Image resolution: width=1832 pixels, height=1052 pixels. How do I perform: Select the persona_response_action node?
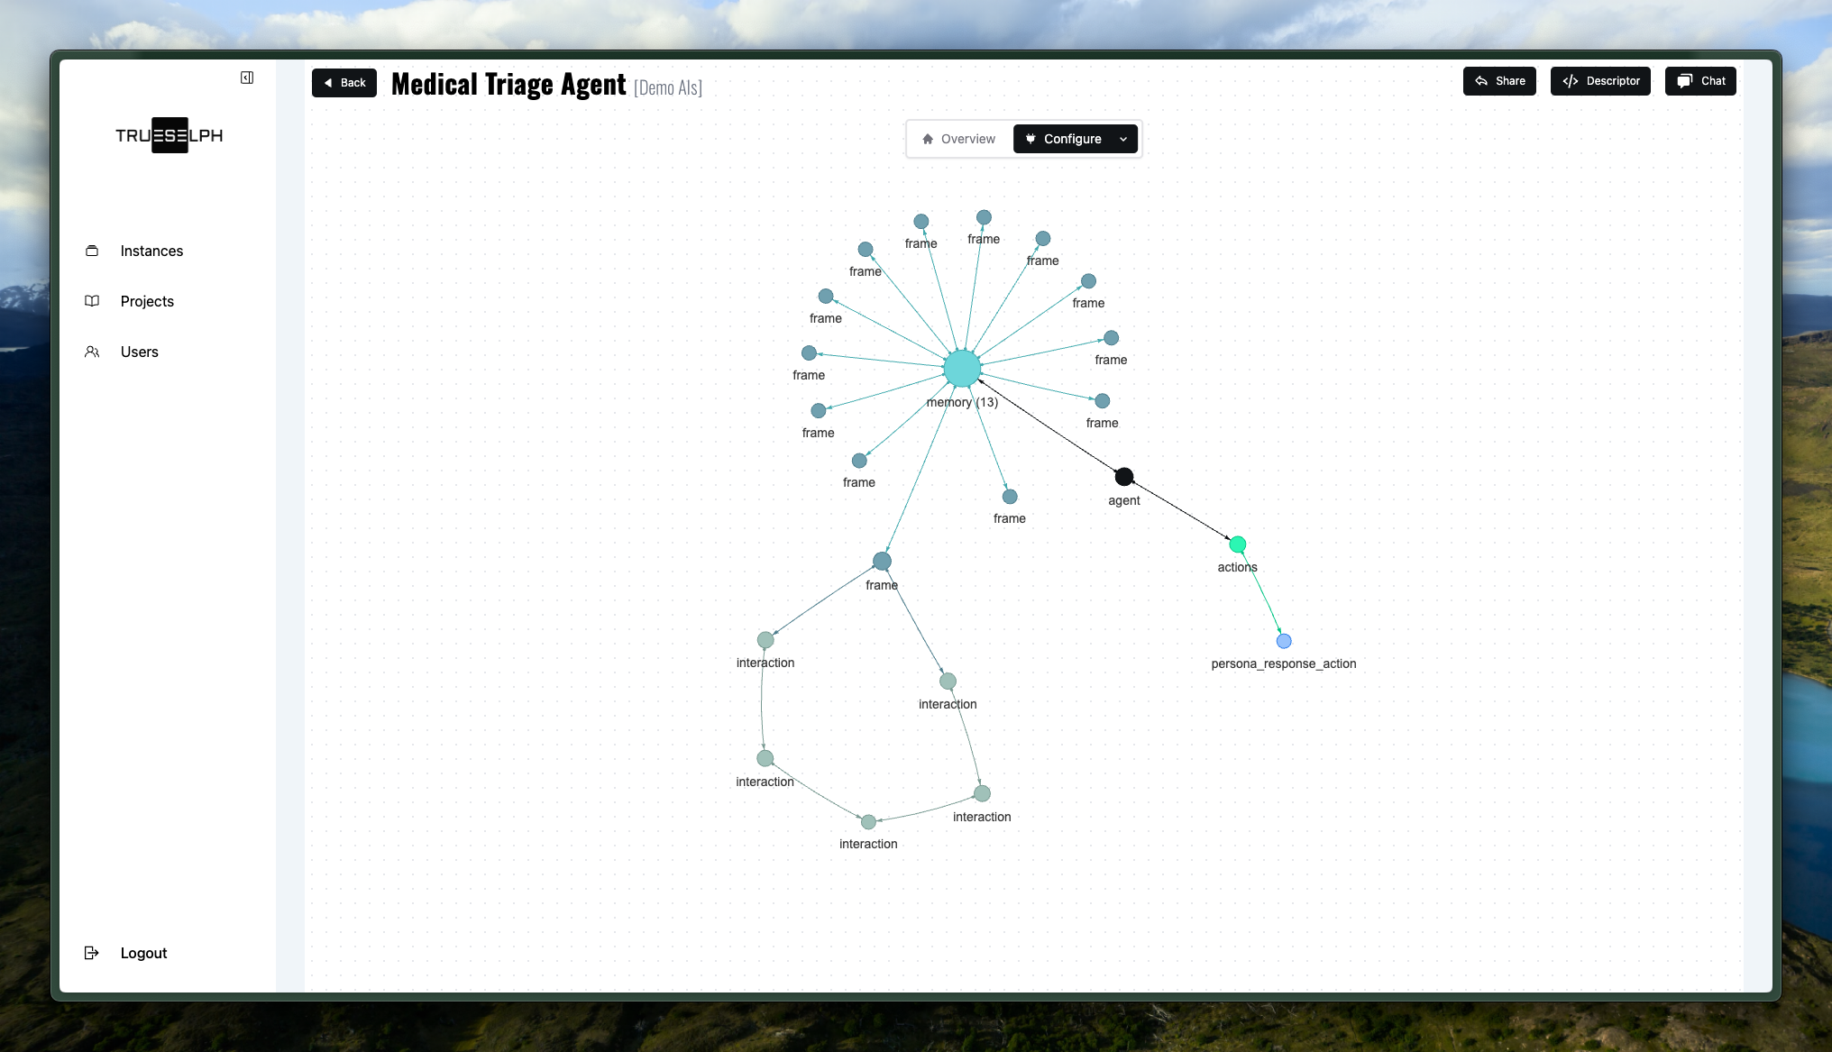pos(1283,641)
